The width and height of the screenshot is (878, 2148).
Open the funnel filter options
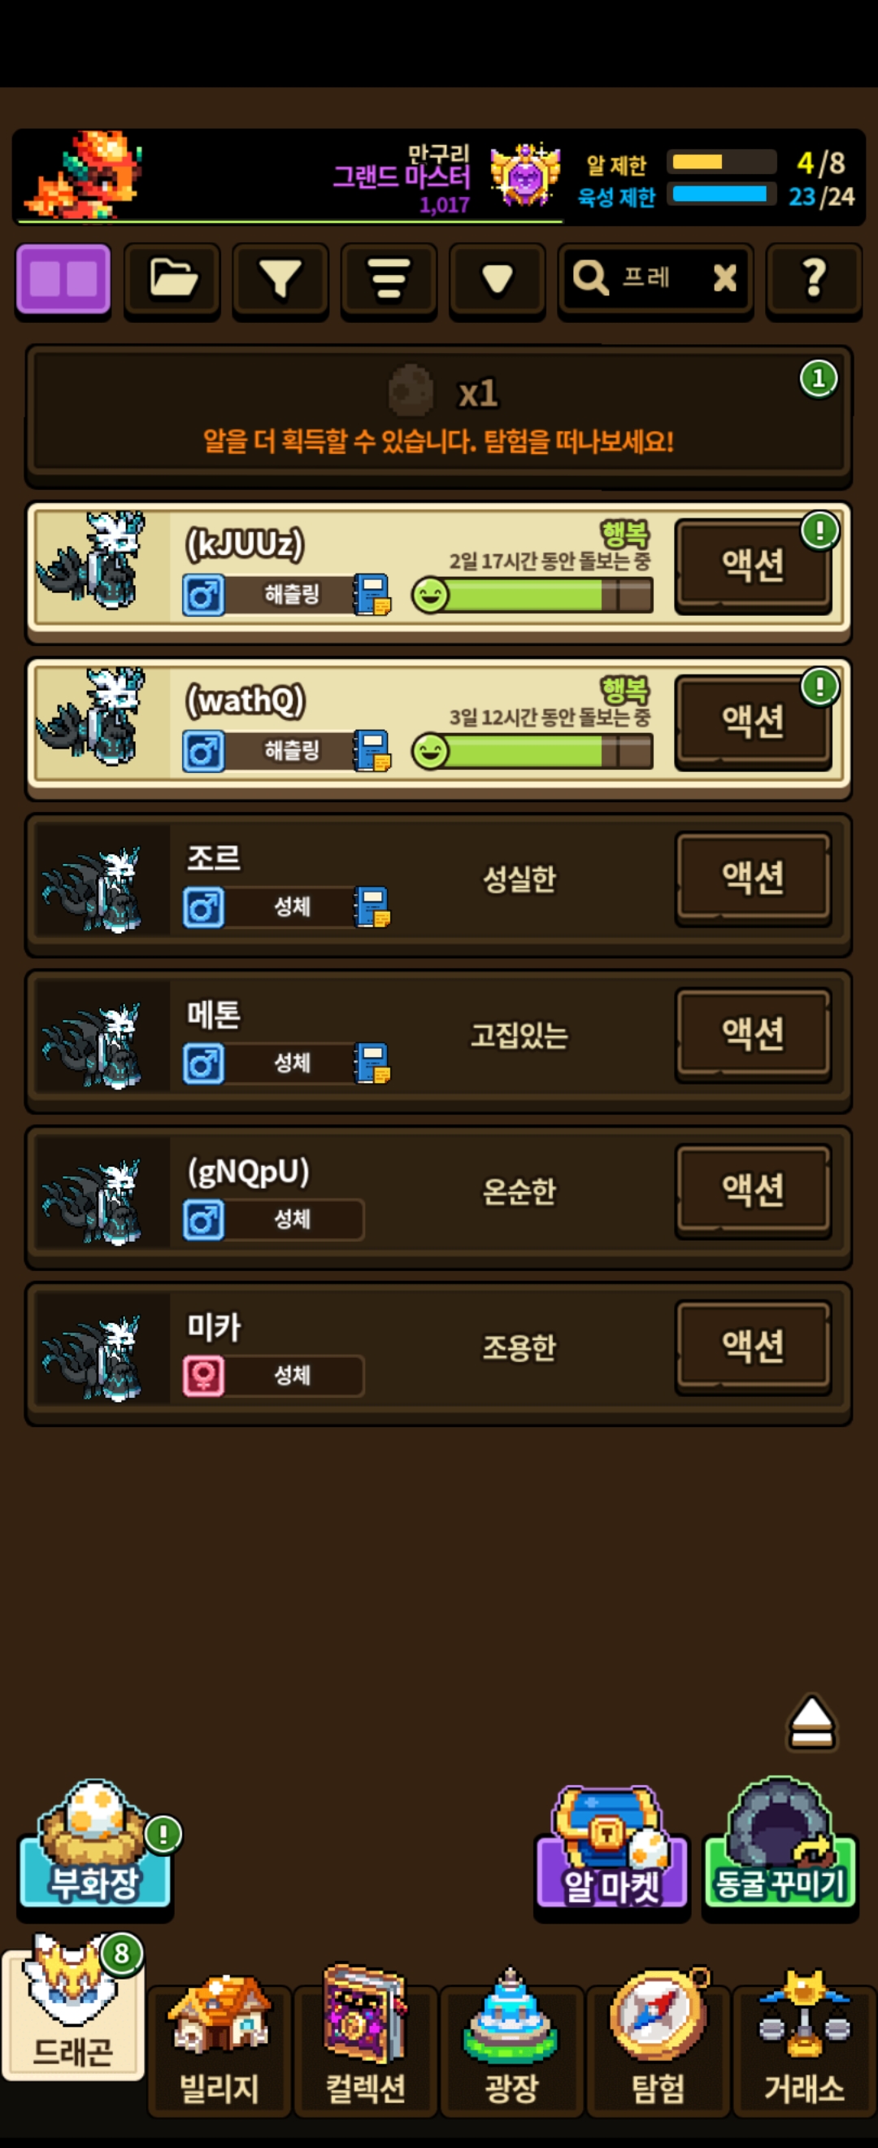click(x=280, y=280)
